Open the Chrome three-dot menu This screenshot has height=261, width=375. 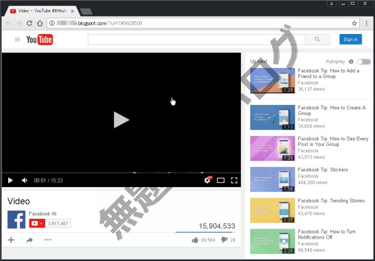click(x=366, y=23)
